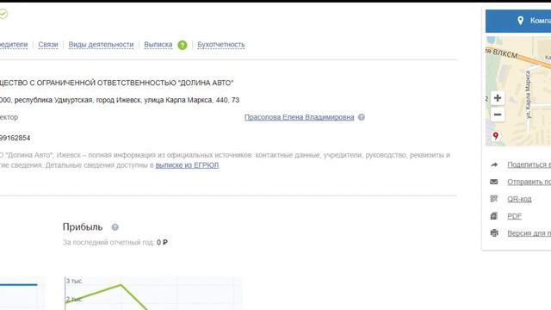Click the envelope send-by-mail icon
551x310 pixels.
click(494, 182)
